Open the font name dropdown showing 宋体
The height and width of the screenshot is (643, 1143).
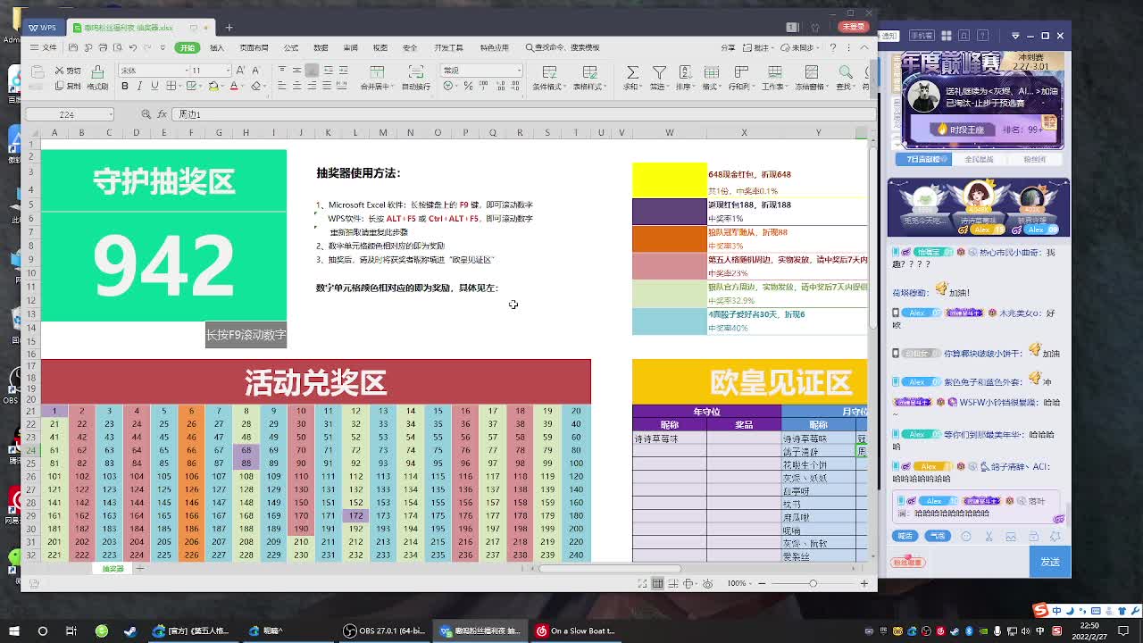click(x=187, y=70)
